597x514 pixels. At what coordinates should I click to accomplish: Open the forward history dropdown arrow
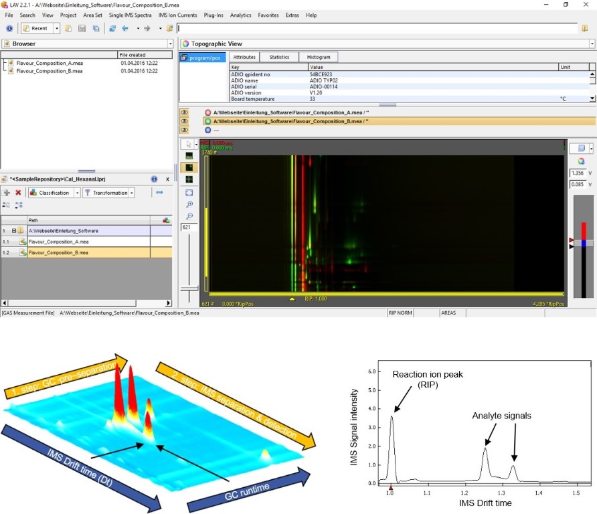[x=160, y=28]
